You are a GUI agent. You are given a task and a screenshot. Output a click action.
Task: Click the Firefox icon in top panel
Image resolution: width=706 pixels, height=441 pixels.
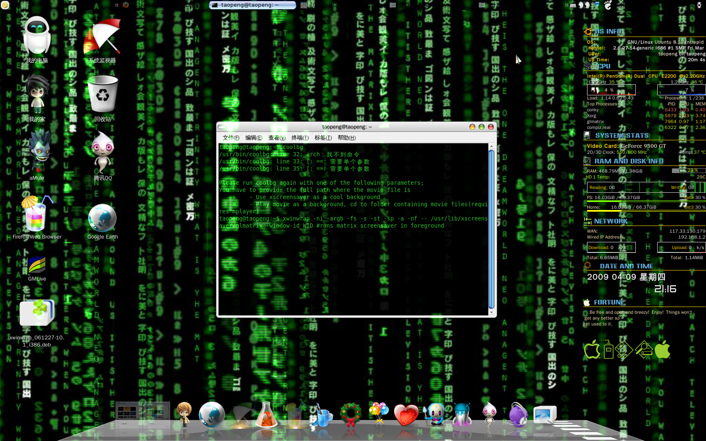126,5
